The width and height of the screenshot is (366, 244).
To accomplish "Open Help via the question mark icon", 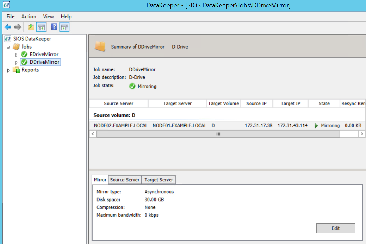I will pos(53,27).
